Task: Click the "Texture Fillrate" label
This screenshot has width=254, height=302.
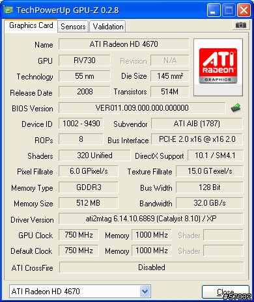Action: point(150,172)
